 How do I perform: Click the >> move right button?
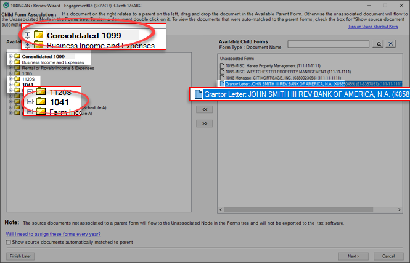coord(205,123)
